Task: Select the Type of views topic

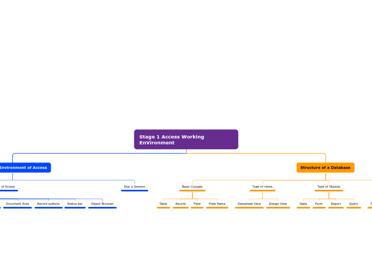Action: tap(262, 187)
